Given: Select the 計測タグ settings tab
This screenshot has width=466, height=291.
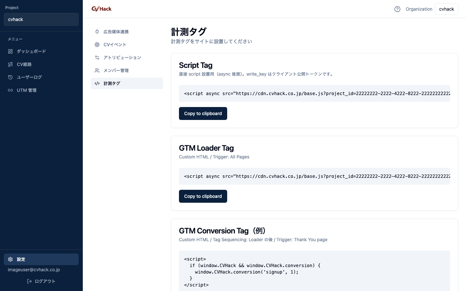Looking at the screenshot, I should point(127,83).
